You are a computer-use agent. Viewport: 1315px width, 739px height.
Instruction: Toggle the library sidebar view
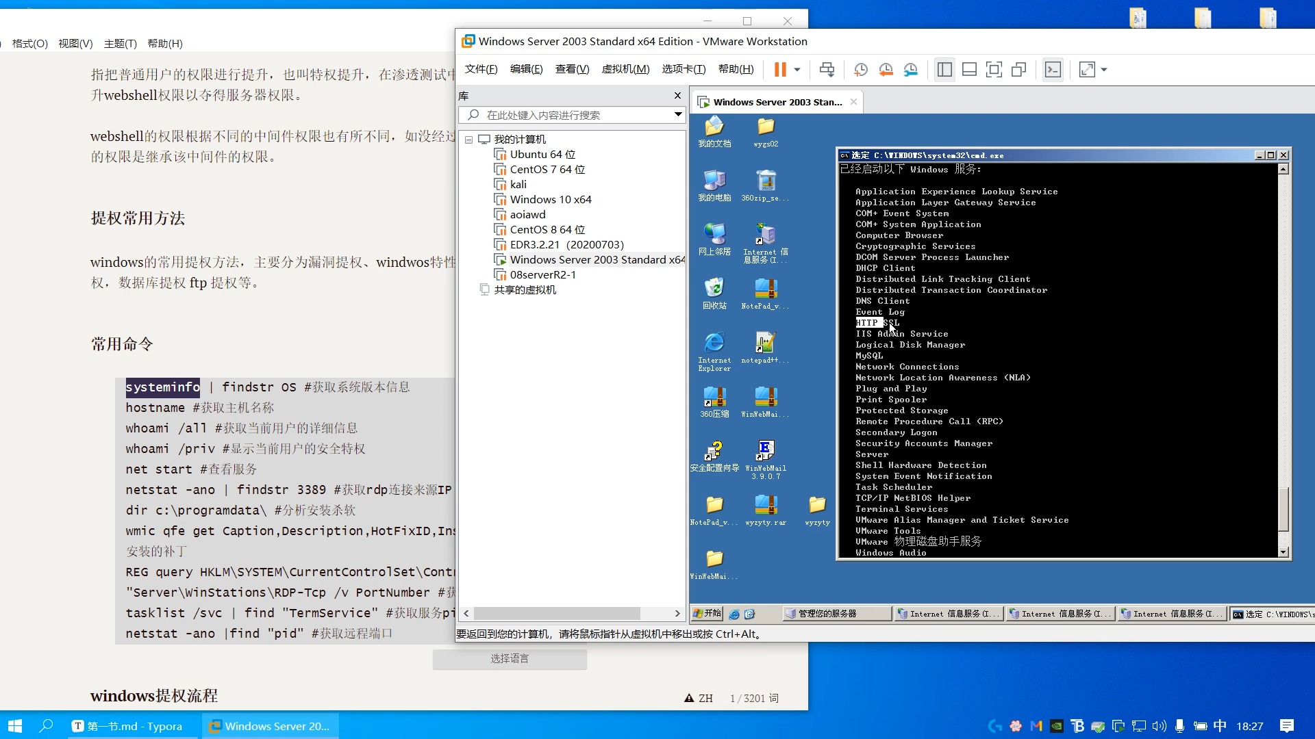click(x=944, y=69)
